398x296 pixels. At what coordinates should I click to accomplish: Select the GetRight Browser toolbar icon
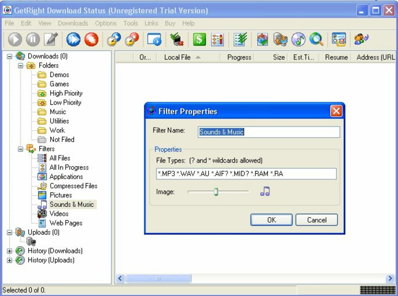pos(154,40)
